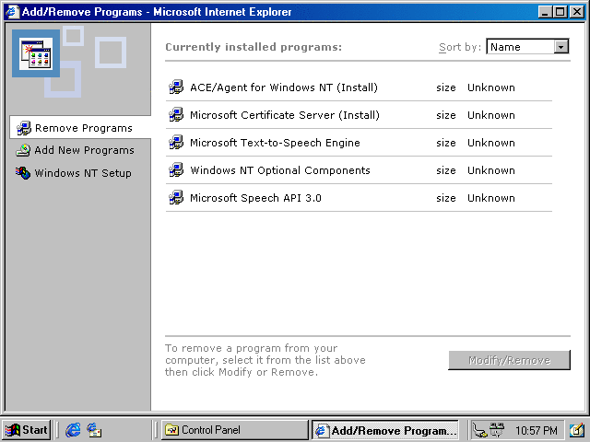The width and height of the screenshot is (590, 442).
Task: Click the Add/Remove Programs header logo icon
Action: coord(36,53)
